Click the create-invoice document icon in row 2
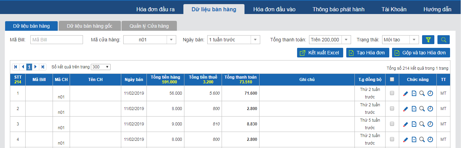The image size is (461, 148). pyautogui.click(x=414, y=109)
